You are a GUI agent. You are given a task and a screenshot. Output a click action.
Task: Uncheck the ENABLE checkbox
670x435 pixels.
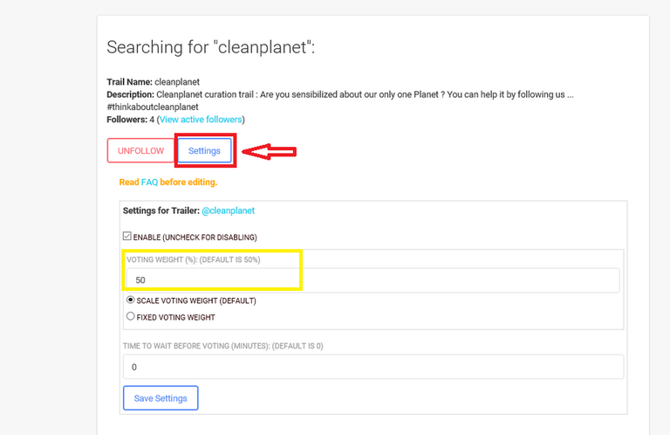tap(127, 236)
